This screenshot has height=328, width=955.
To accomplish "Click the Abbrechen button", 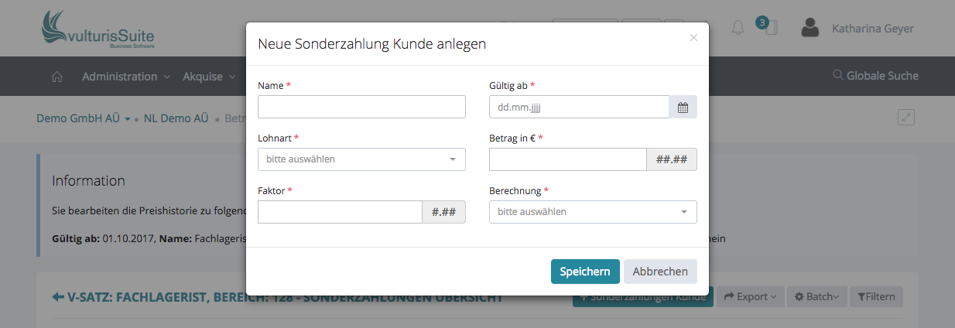I will (660, 272).
